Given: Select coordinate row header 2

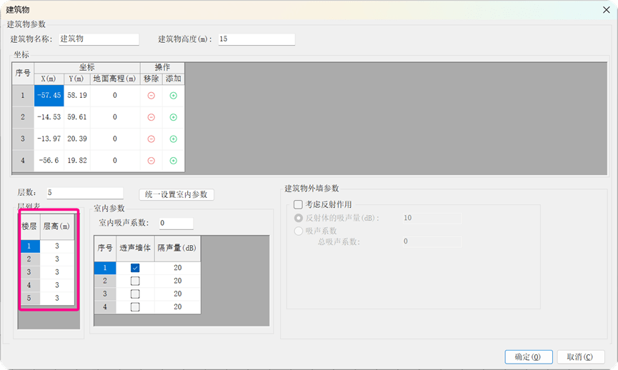Looking at the screenshot, I should point(23,117).
